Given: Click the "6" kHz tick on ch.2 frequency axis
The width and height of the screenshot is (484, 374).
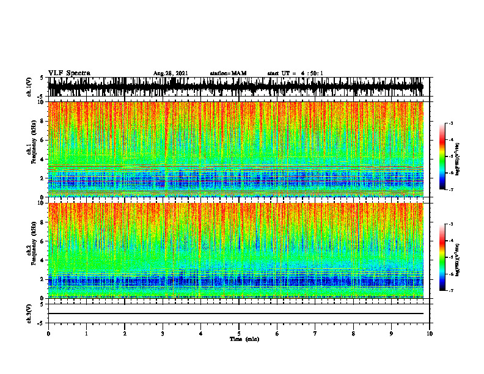Looking at the screenshot, I should coord(43,241).
